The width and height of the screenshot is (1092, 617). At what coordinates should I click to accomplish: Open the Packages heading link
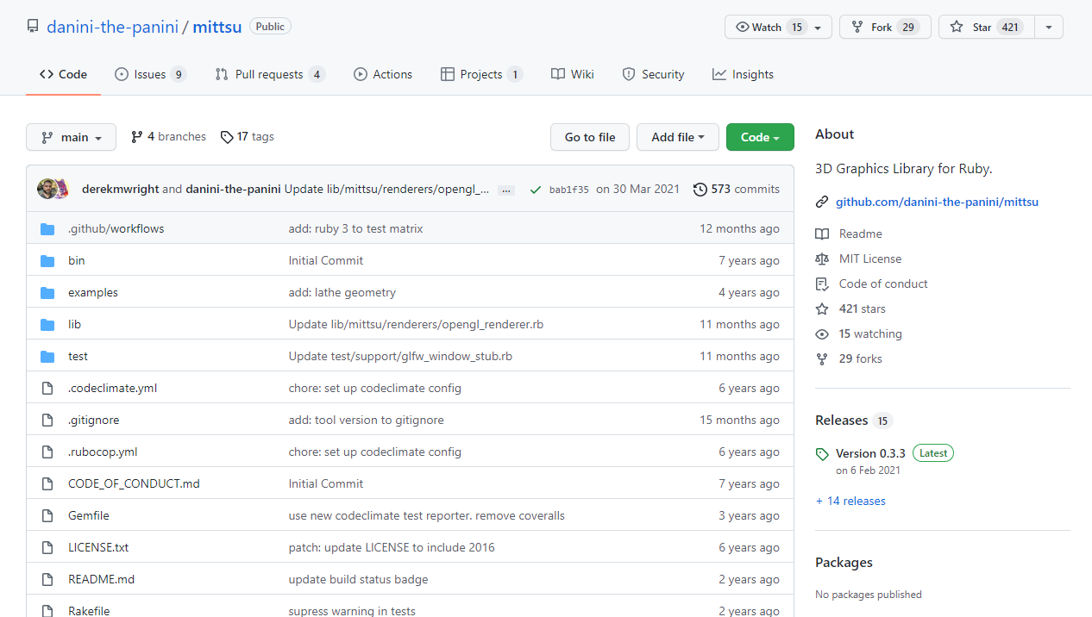coord(844,563)
